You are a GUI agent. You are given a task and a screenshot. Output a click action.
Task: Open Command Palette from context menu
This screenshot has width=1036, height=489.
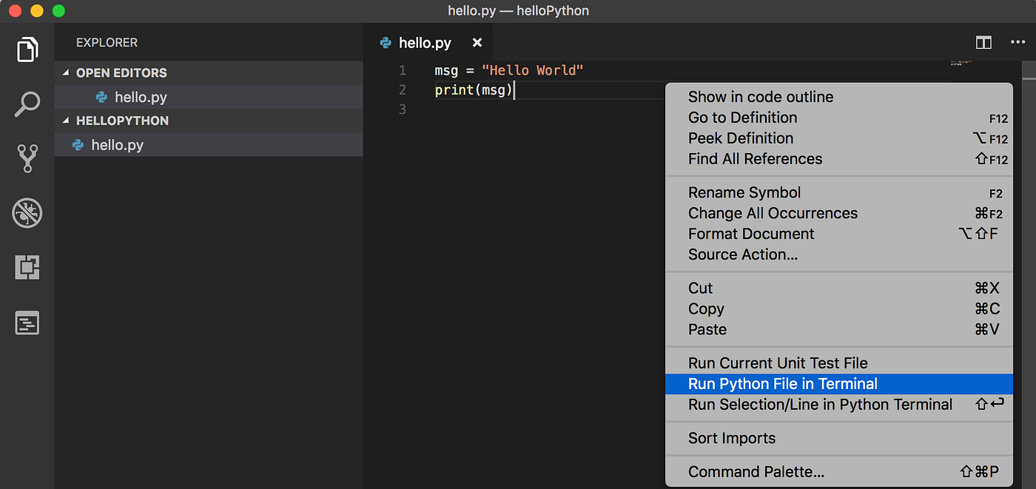[x=756, y=472]
